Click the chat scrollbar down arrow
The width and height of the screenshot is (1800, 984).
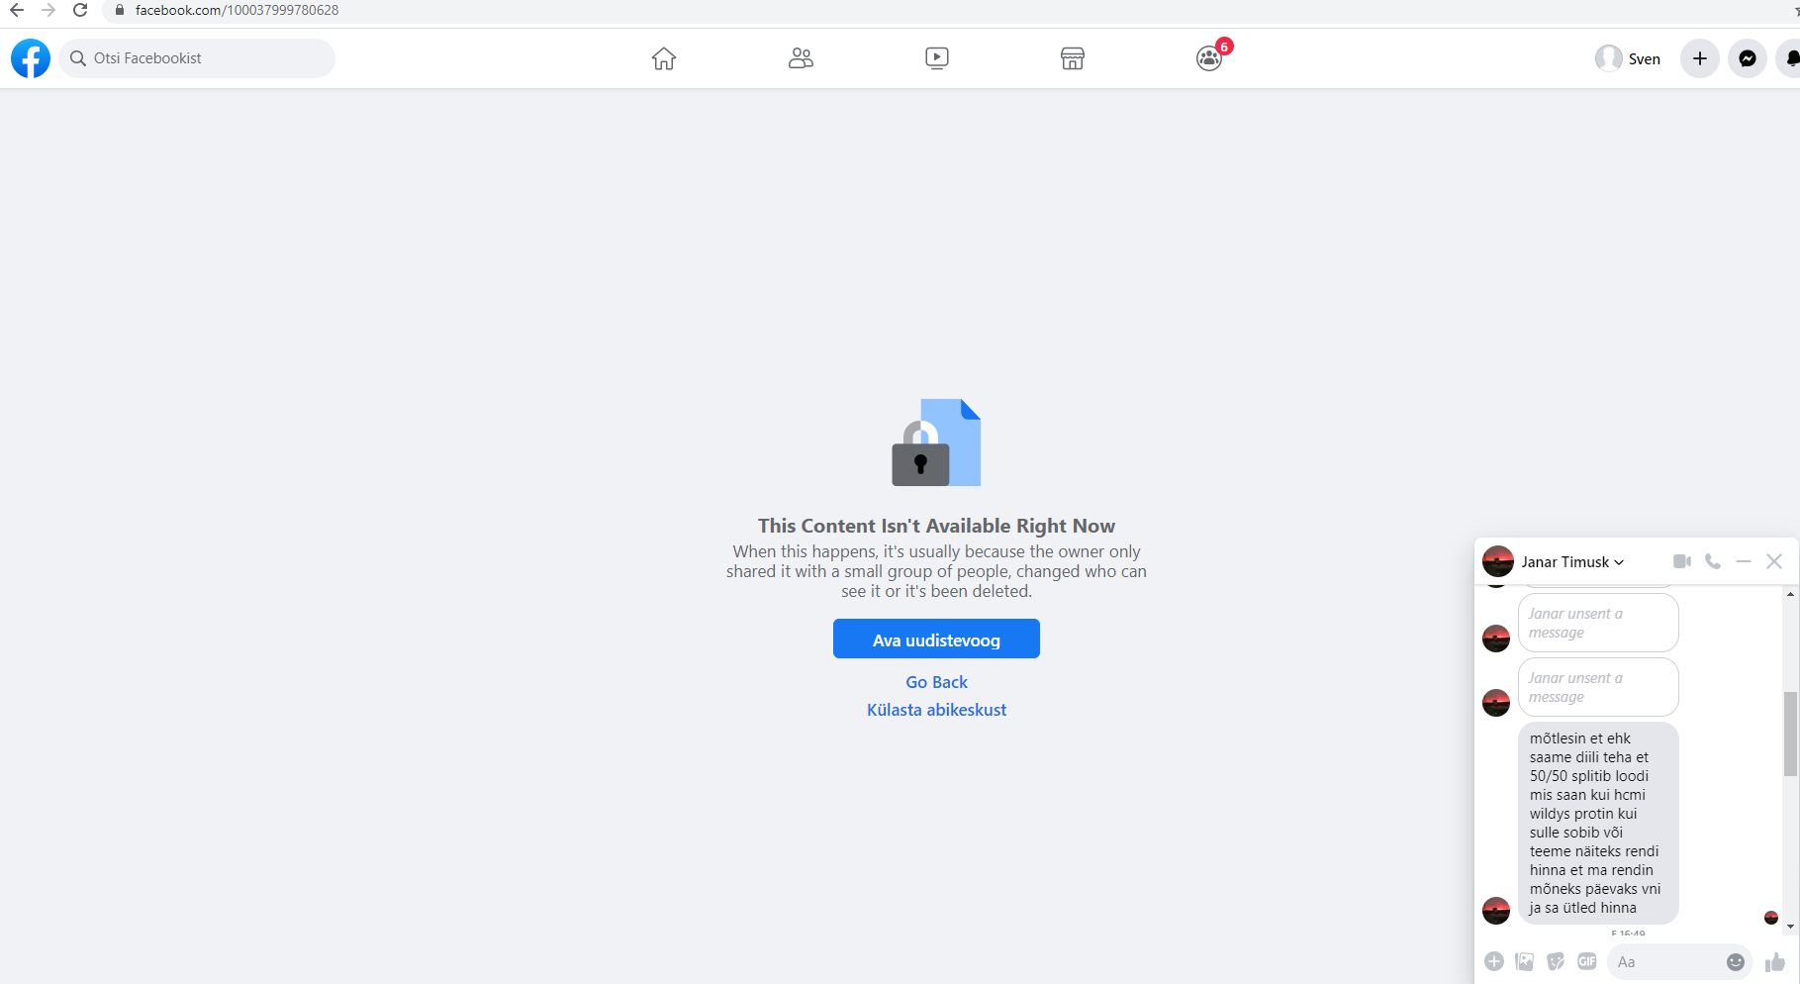(x=1790, y=927)
